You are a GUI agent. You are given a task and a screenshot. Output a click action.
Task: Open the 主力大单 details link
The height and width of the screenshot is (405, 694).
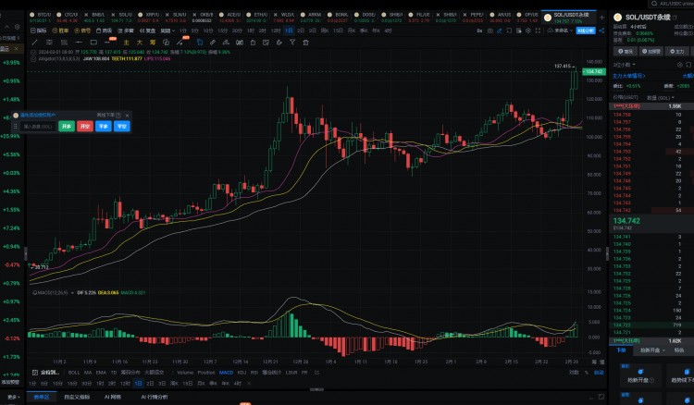coord(629,76)
